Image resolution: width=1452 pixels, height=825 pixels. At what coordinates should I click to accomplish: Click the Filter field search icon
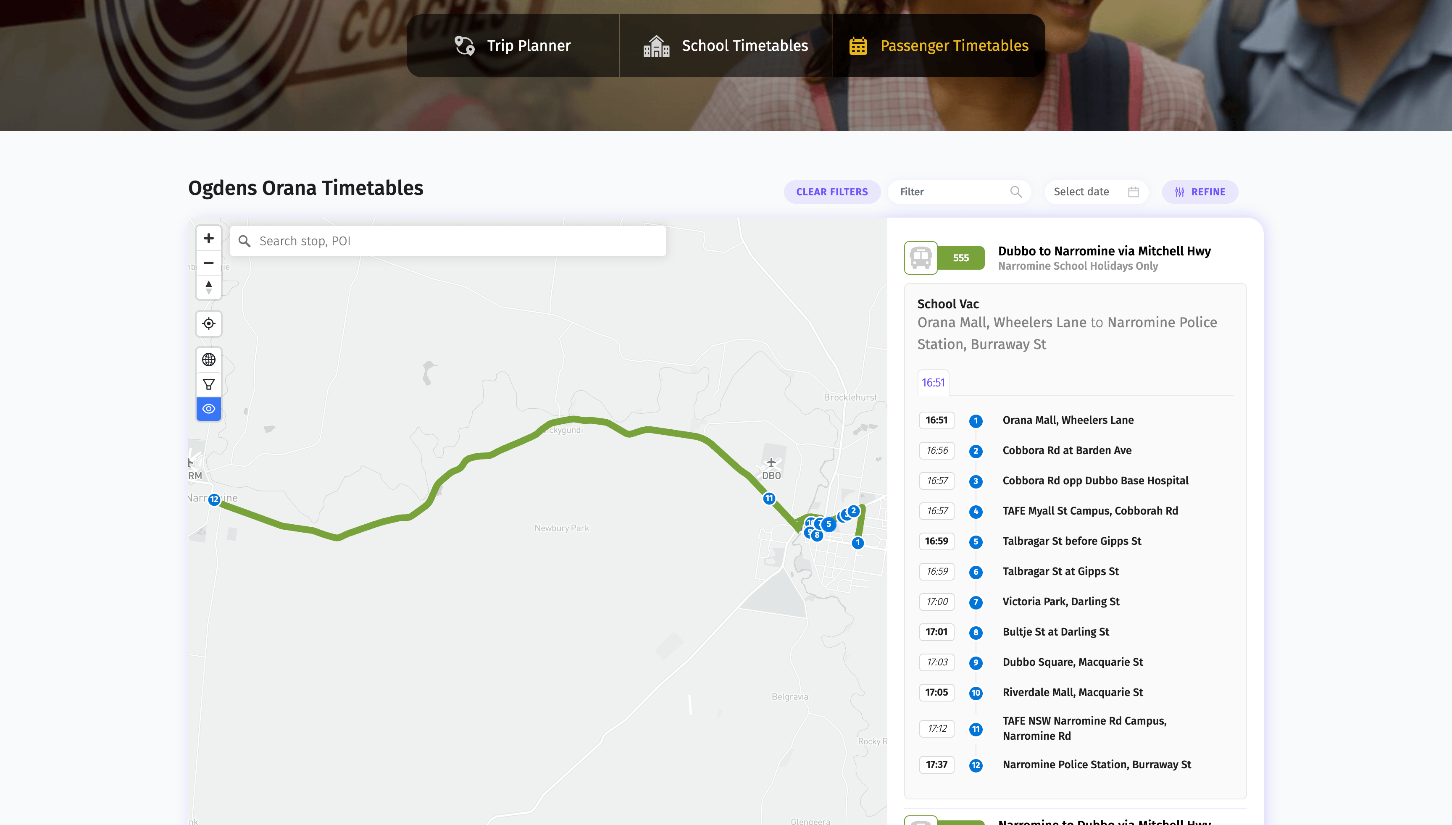1015,192
